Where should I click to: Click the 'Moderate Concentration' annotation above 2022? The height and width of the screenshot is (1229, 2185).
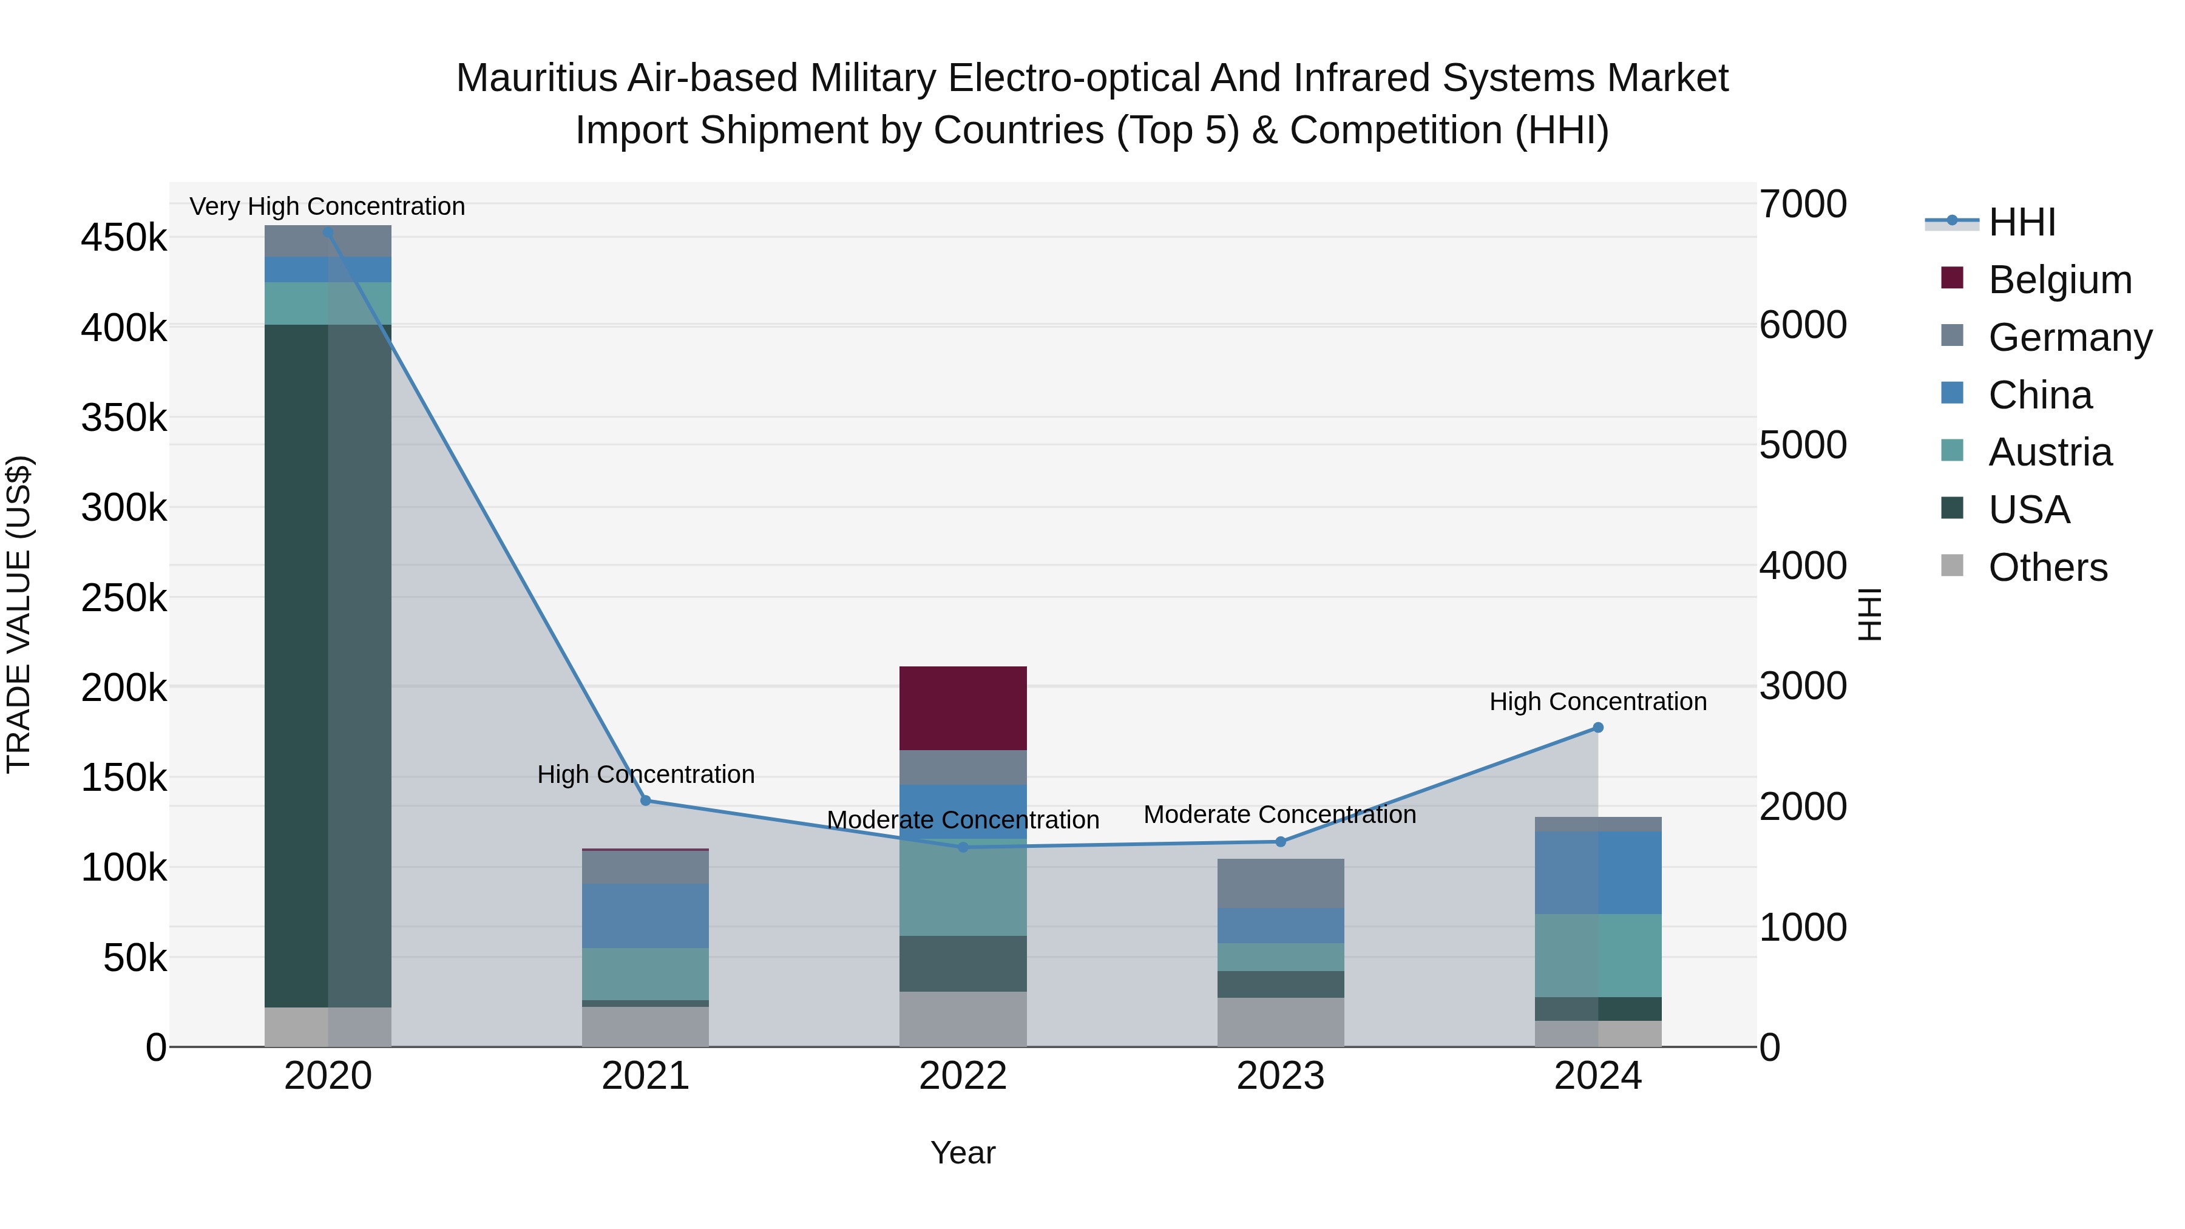[x=963, y=820]
